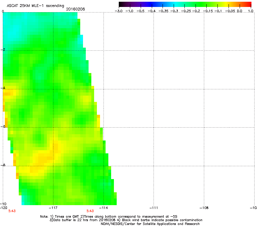Click the latitude label -8
Viewport: 257px width, 226px height.
coord(3,165)
